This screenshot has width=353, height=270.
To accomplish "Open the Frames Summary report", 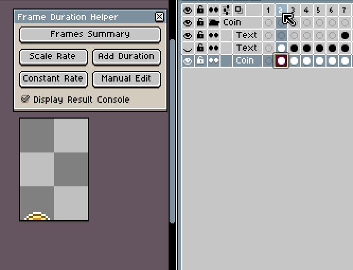I will (90, 34).
